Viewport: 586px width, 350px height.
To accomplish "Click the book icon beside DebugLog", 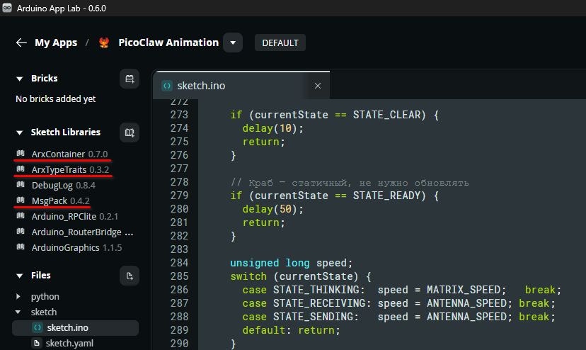I will click(x=21, y=184).
